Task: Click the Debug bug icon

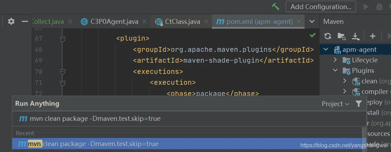Action: click(x=379, y=7)
